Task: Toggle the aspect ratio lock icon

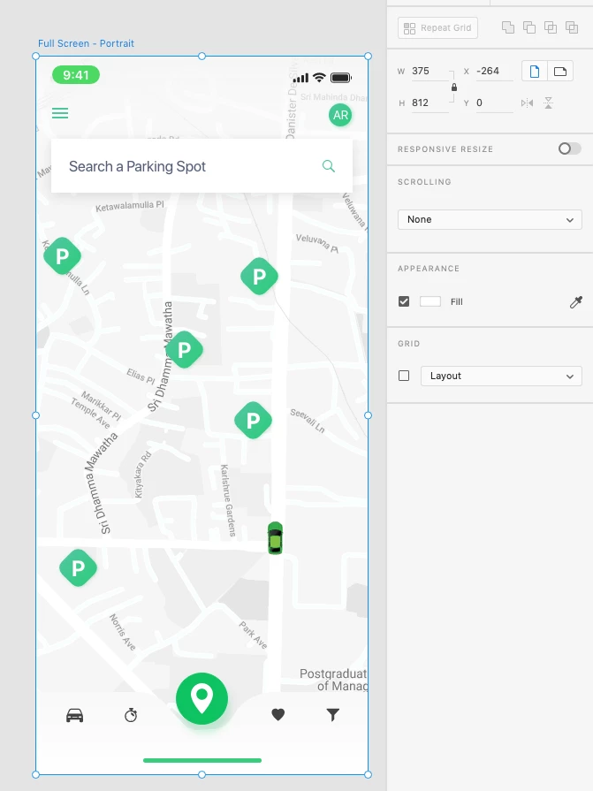Action: click(x=454, y=87)
